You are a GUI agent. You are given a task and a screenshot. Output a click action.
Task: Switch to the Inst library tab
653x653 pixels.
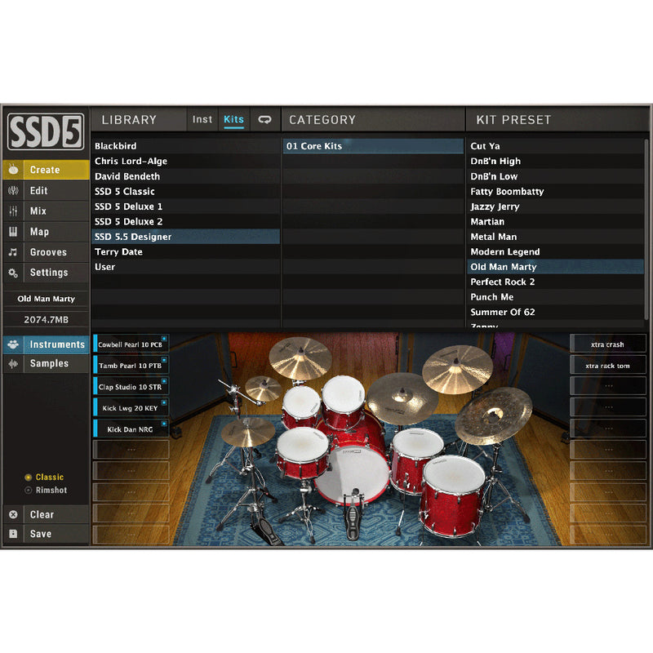click(x=202, y=120)
